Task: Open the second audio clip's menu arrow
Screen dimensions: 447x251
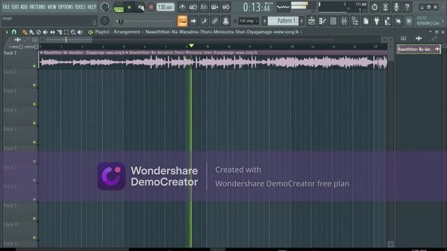Action: 127,53
